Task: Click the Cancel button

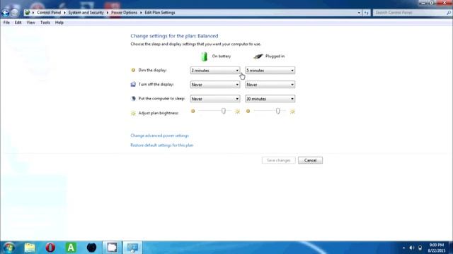Action: [x=310, y=160]
